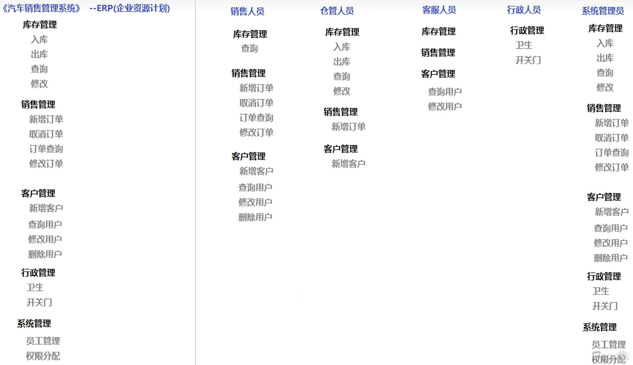The image size is (633, 365).
Task: Select the 仓管人员 role heading
Action: [337, 11]
